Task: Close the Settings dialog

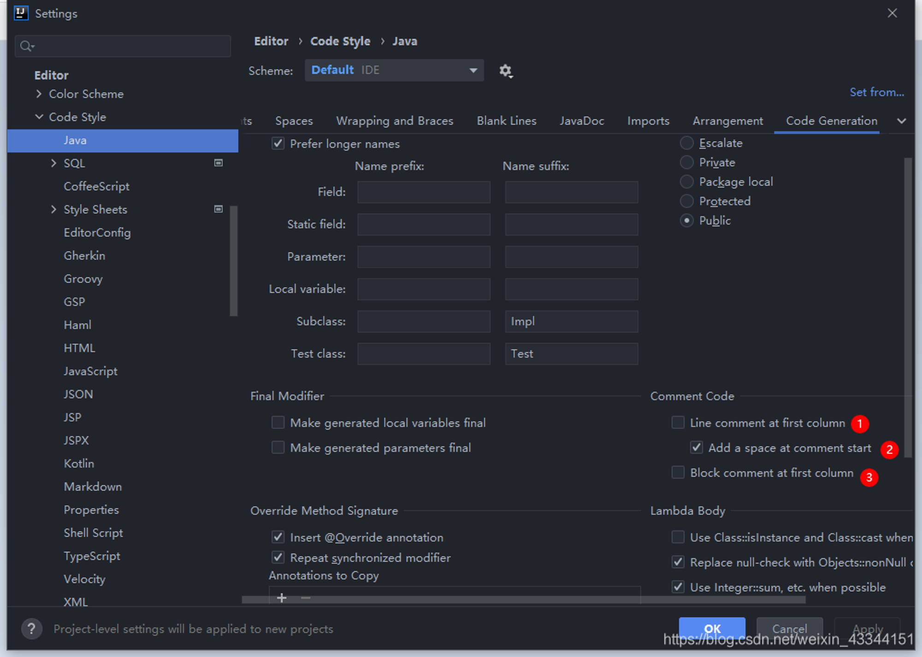Action: (892, 13)
